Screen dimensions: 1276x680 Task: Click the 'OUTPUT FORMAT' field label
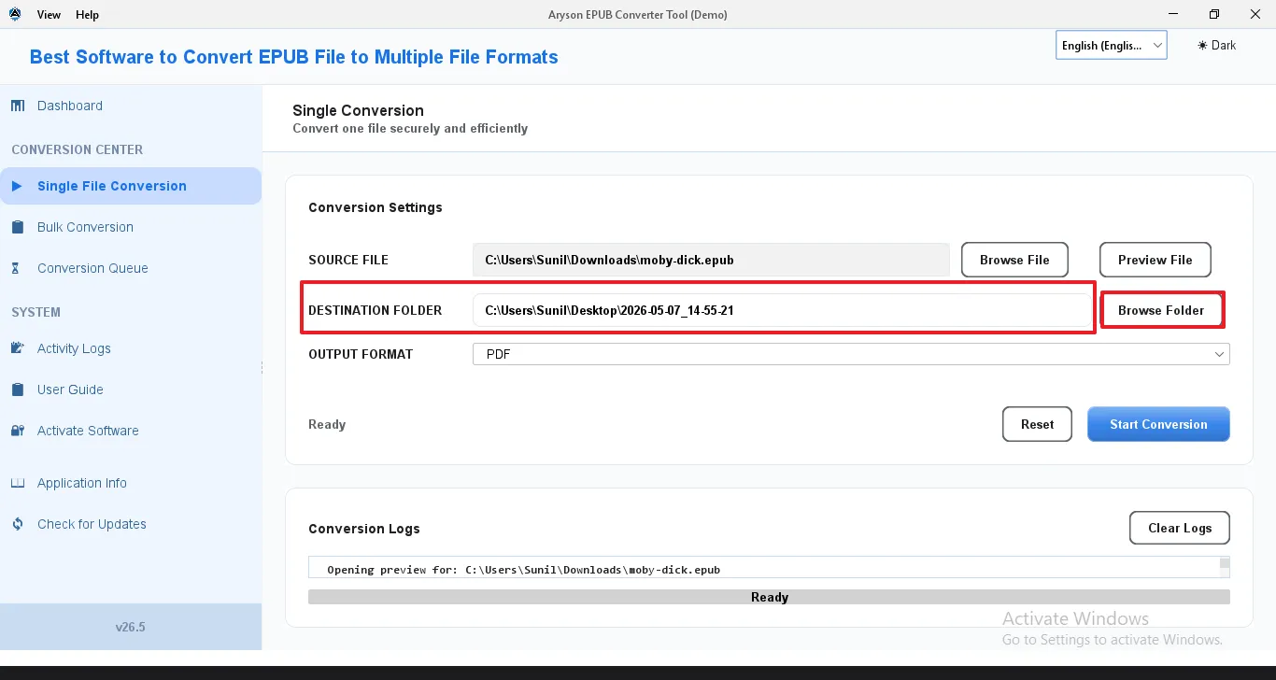pos(361,354)
